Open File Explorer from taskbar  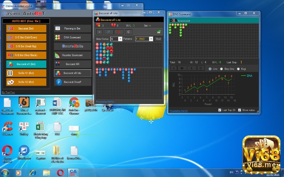click(x=47, y=173)
